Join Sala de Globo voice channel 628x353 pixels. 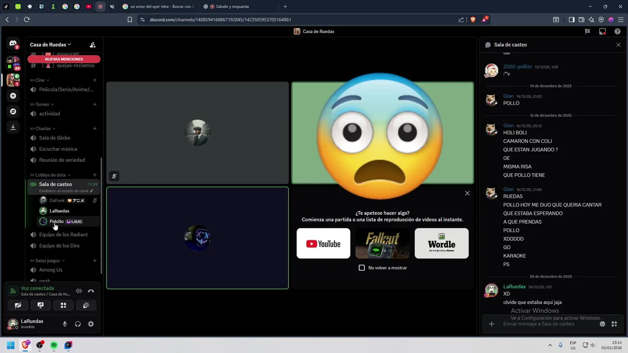pos(64,138)
